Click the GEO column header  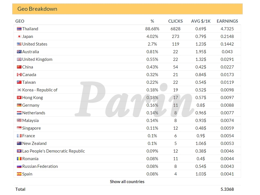coord(20,21)
